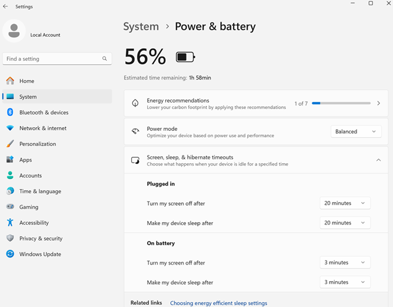This screenshot has height=307, width=393.
Task: Open Energy recommendations chevron arrow
Action: coord(378,103)
